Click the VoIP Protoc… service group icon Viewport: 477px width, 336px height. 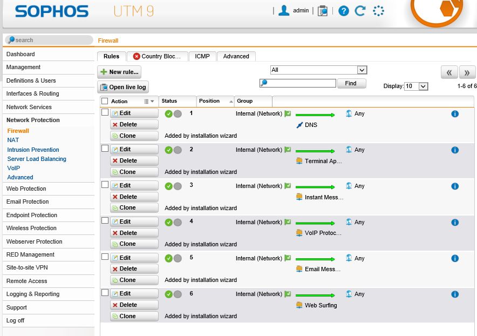tap(299, 233)
